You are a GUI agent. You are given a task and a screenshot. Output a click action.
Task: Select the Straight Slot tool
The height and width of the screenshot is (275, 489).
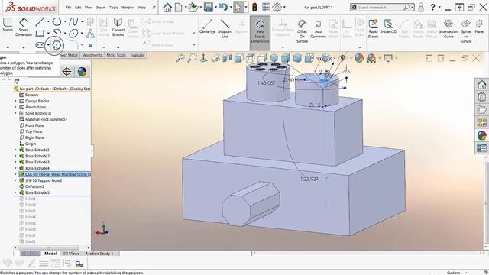tap(40, 45)
